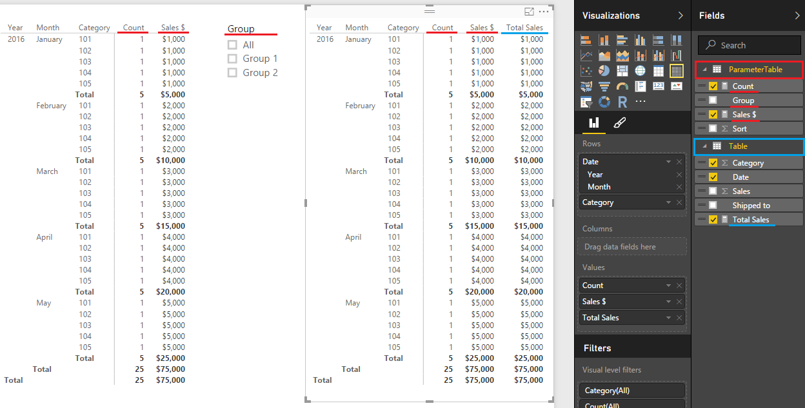Switch to the Format paintbrush tab

click(x=619, y=122)
